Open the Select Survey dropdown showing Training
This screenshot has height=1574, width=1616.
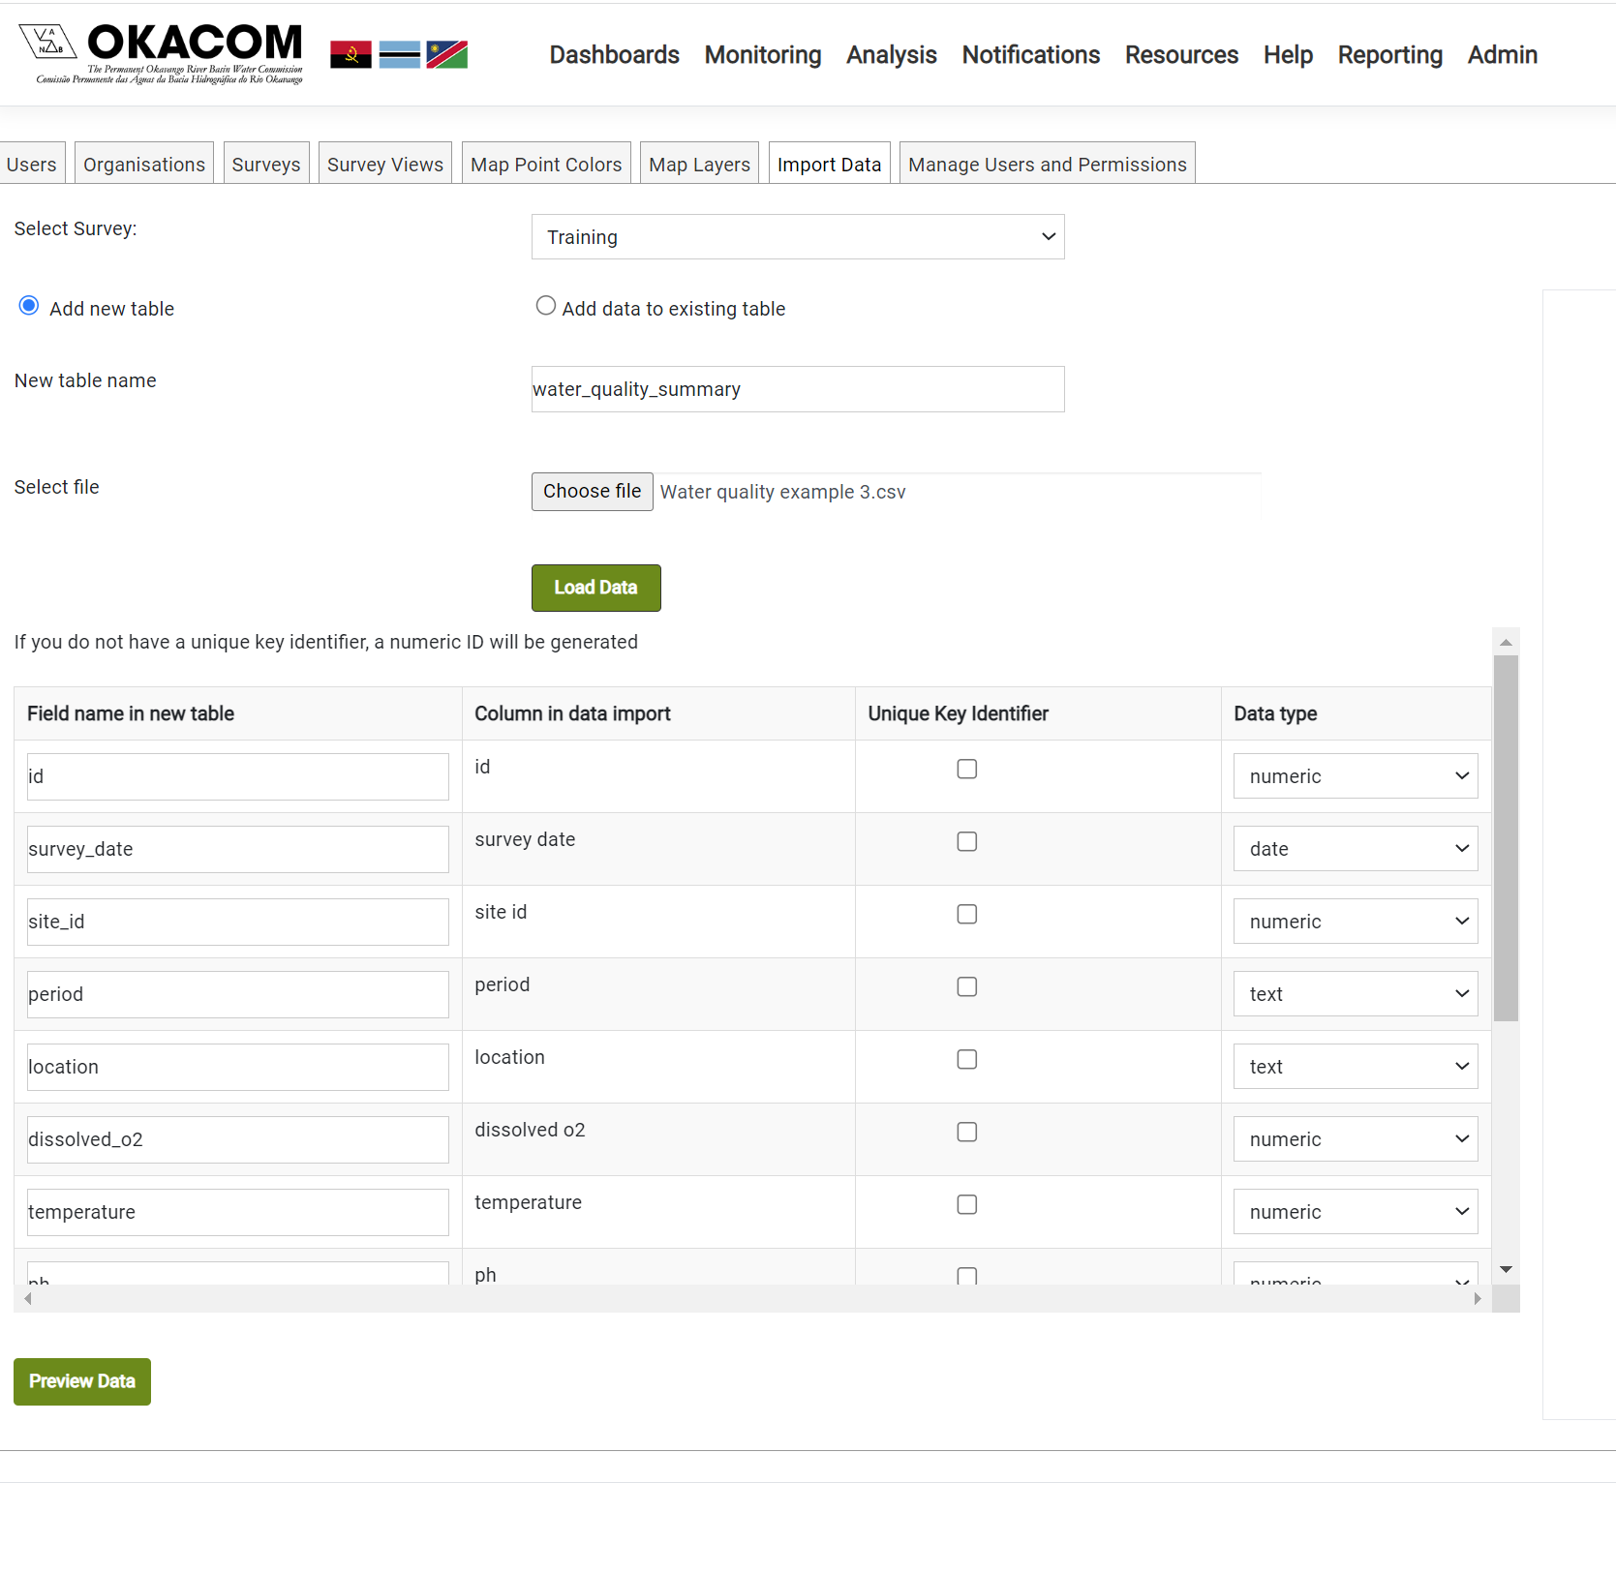pos(798,237)
